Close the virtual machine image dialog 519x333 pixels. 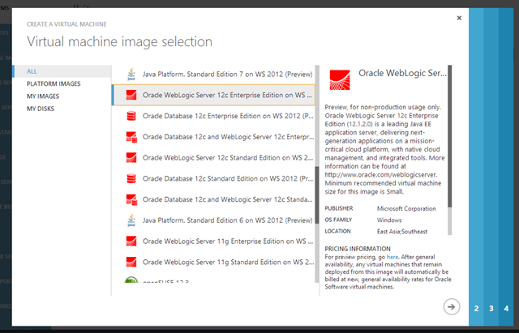[459, 18]
